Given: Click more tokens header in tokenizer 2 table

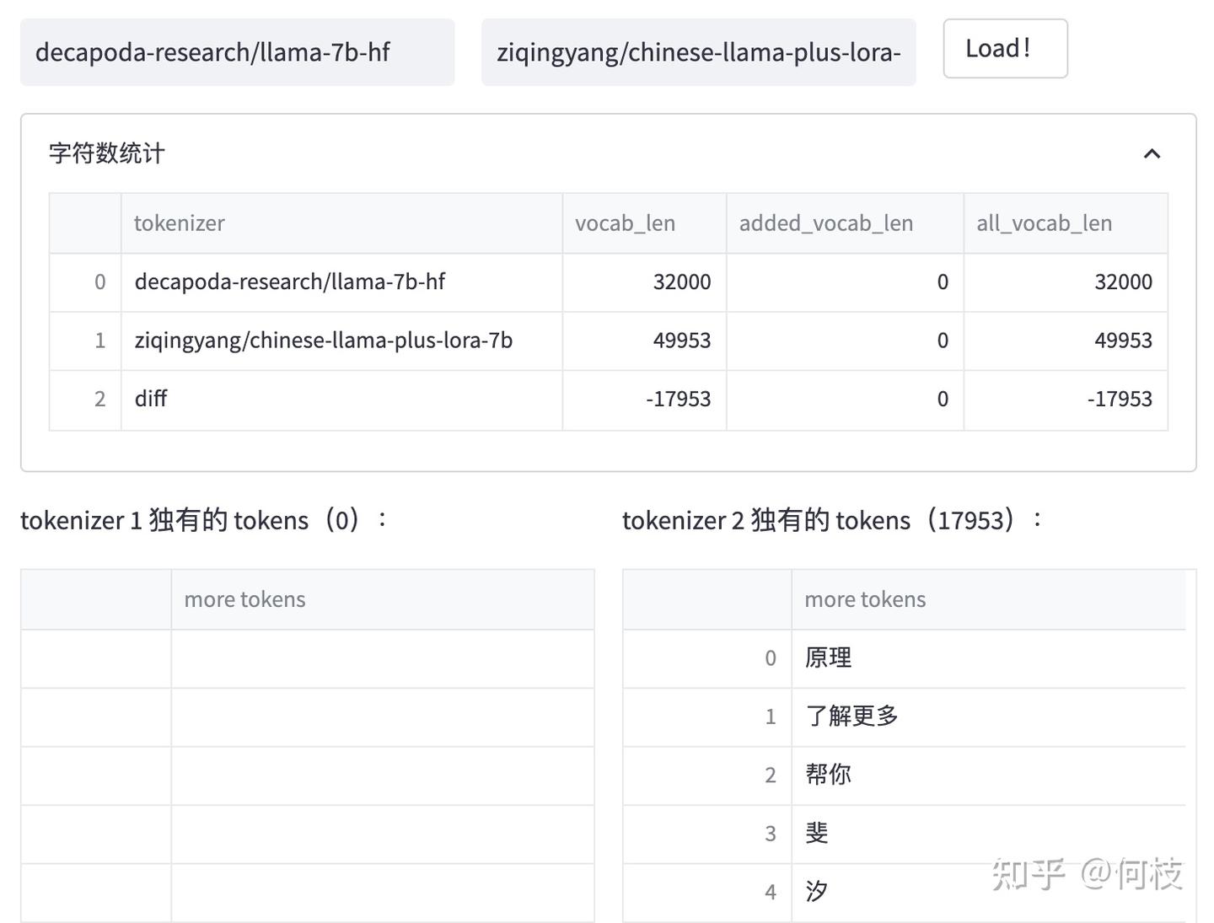Looking at the screenshot, I should [x=988, y=600].
